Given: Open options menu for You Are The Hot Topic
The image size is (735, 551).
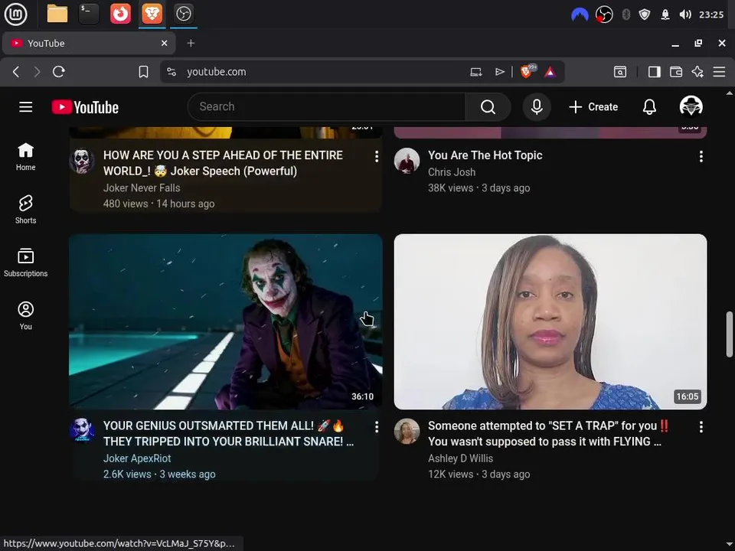Looking at the screenshot, I should pyautogui.click(x=701, y=156).
